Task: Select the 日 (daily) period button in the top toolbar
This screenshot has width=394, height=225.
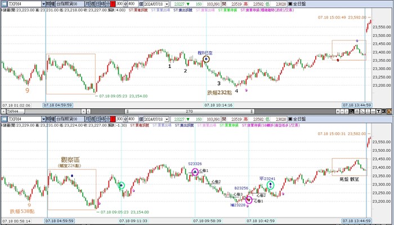Action: 97,3
